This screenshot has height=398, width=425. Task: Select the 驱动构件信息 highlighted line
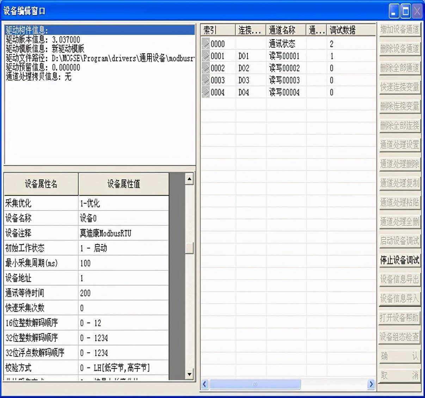click(x=99, y=30)
